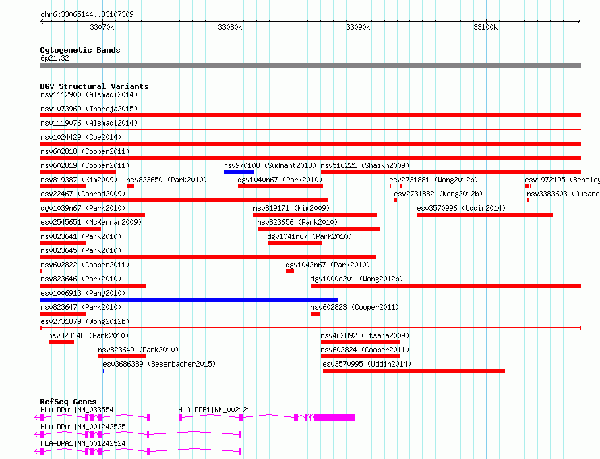Open the esv3570996 (Uddin2014) label

point(461,208)
